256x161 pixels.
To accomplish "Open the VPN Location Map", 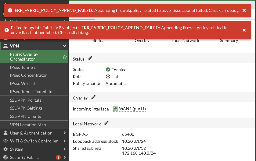I will 28,125.
